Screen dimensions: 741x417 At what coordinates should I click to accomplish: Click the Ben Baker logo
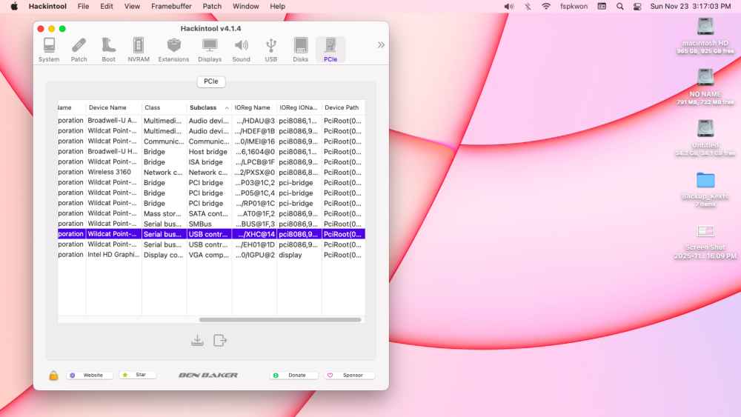208,375
